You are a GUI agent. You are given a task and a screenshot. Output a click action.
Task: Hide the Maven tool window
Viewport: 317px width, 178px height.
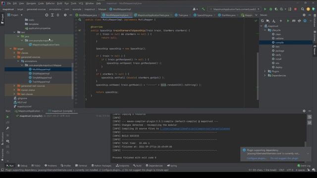[310, 15]
